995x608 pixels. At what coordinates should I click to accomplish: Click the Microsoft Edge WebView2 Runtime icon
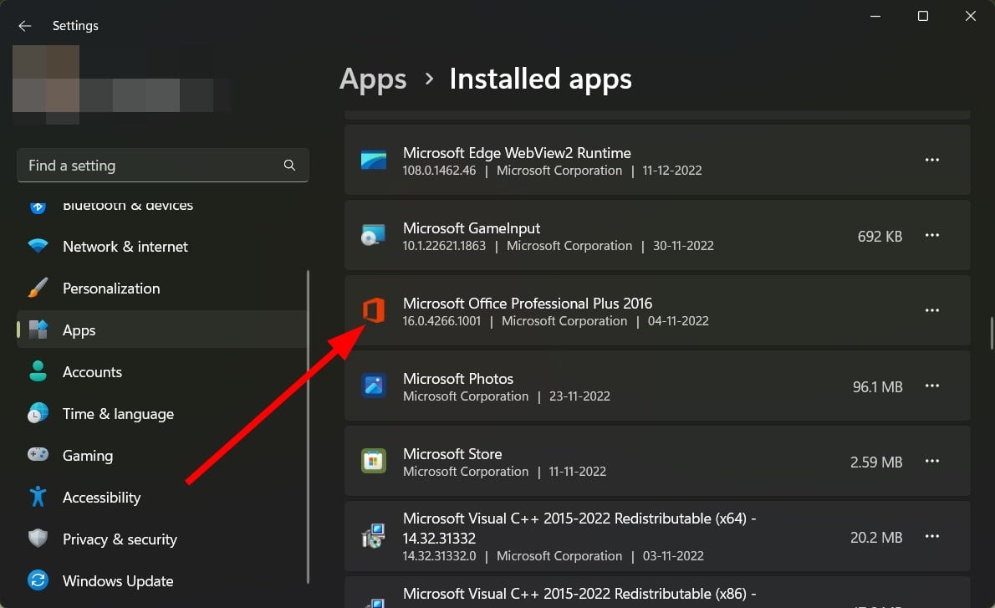coord(373,161)
